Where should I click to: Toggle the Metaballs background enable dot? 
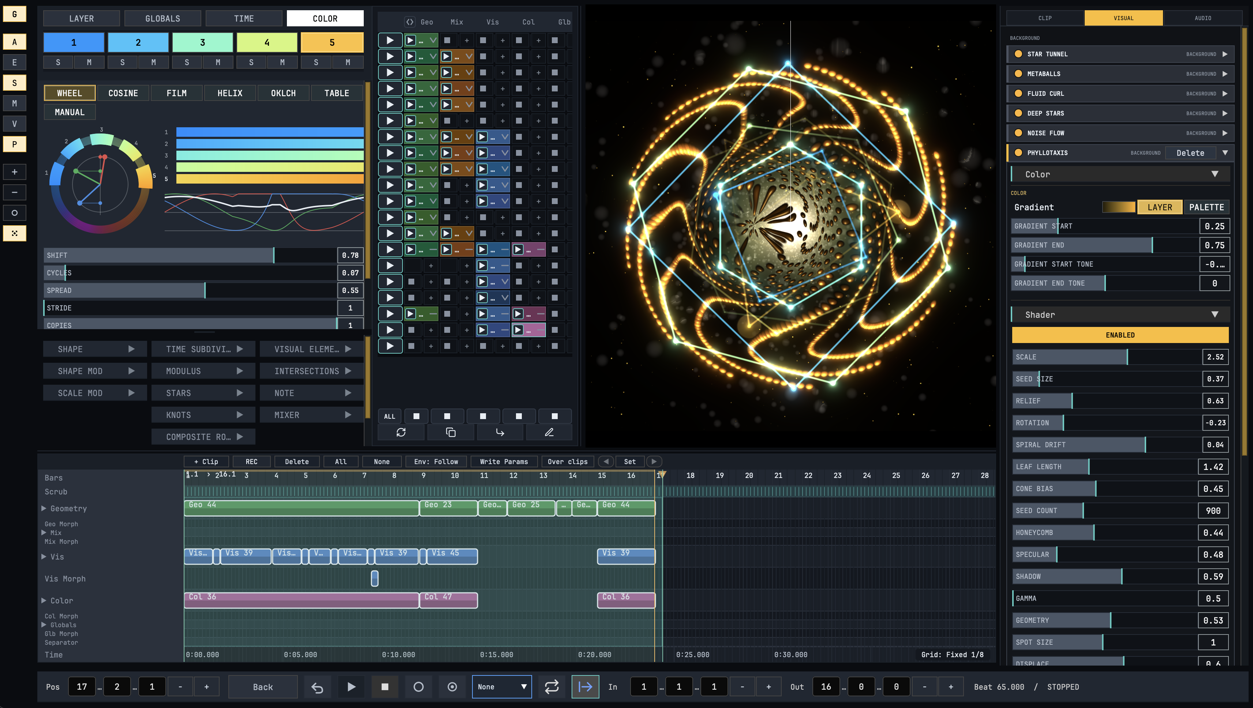1018,74
